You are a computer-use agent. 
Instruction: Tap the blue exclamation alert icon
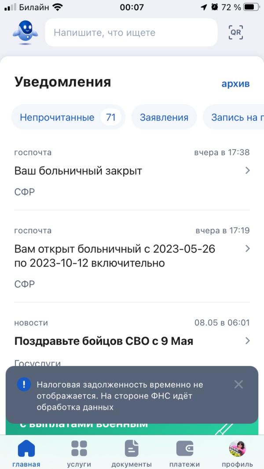pyautogui.click(x=24, y=385)
